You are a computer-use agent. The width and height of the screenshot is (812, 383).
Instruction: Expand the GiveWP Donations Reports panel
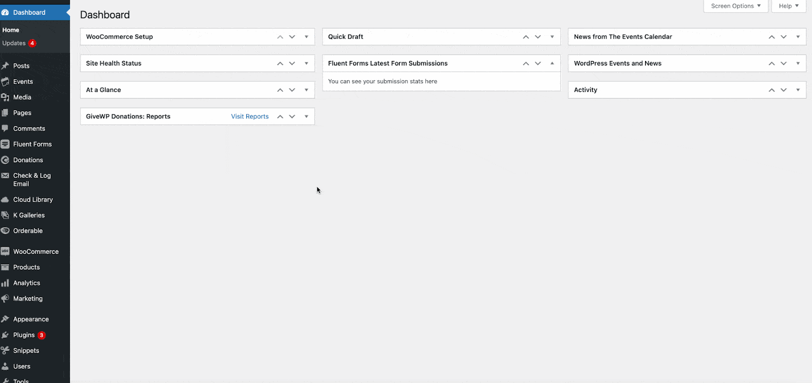(x=307, y=116)
